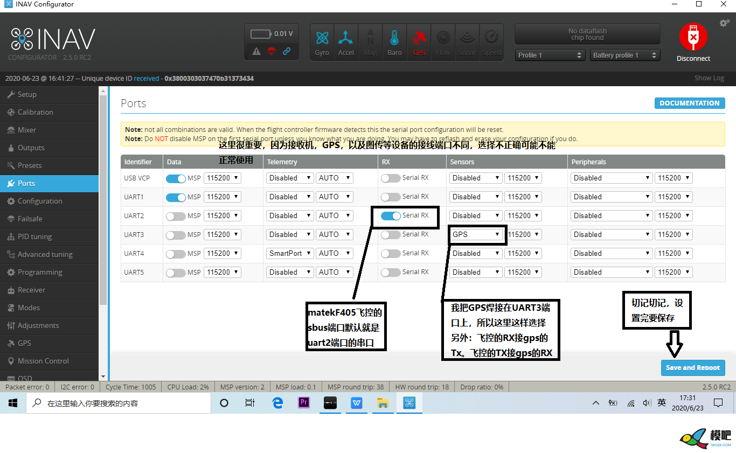Launch Edge browser from taskbar
The width and height of the screenshot is (736, 453).
[277, 403]
